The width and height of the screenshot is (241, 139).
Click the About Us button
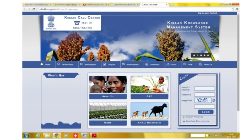tap(108, 96)
